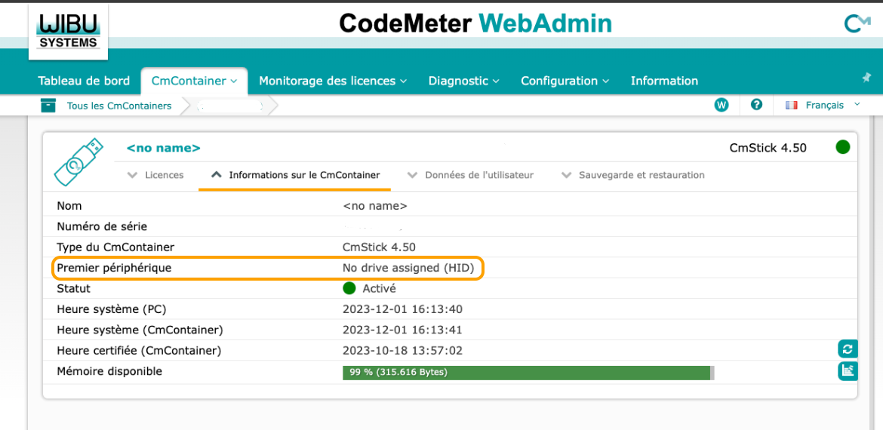
Task: Open the Information page
Action: click(x=664, y=81)
